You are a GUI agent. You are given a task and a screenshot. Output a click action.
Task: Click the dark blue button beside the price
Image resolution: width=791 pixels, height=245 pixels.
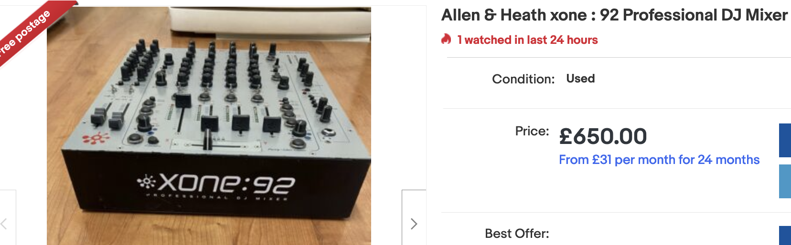pyautogui.click(x=785, y=140)
